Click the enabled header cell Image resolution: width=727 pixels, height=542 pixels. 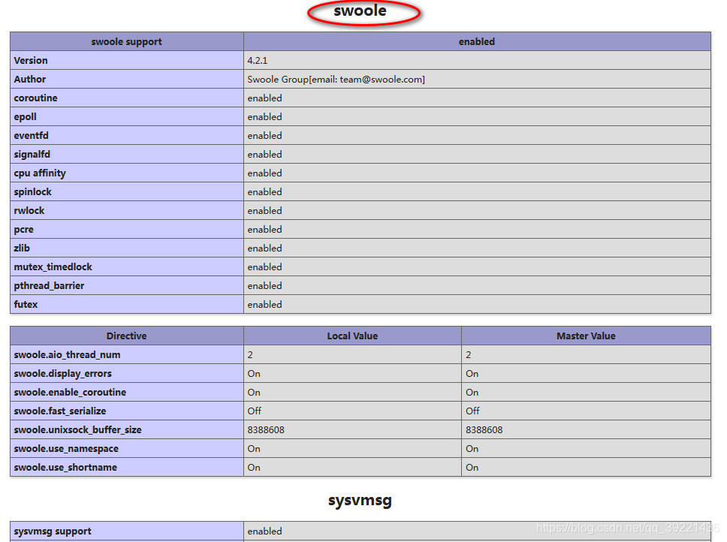(x=476, y=41)
